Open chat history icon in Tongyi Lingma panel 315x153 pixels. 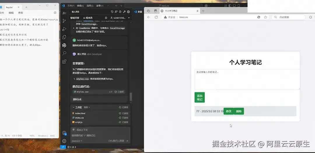tap(112, 12)
